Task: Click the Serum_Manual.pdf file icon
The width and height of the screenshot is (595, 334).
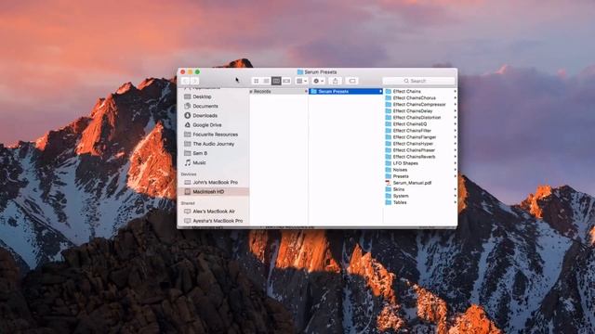Action: click(389, 183)
